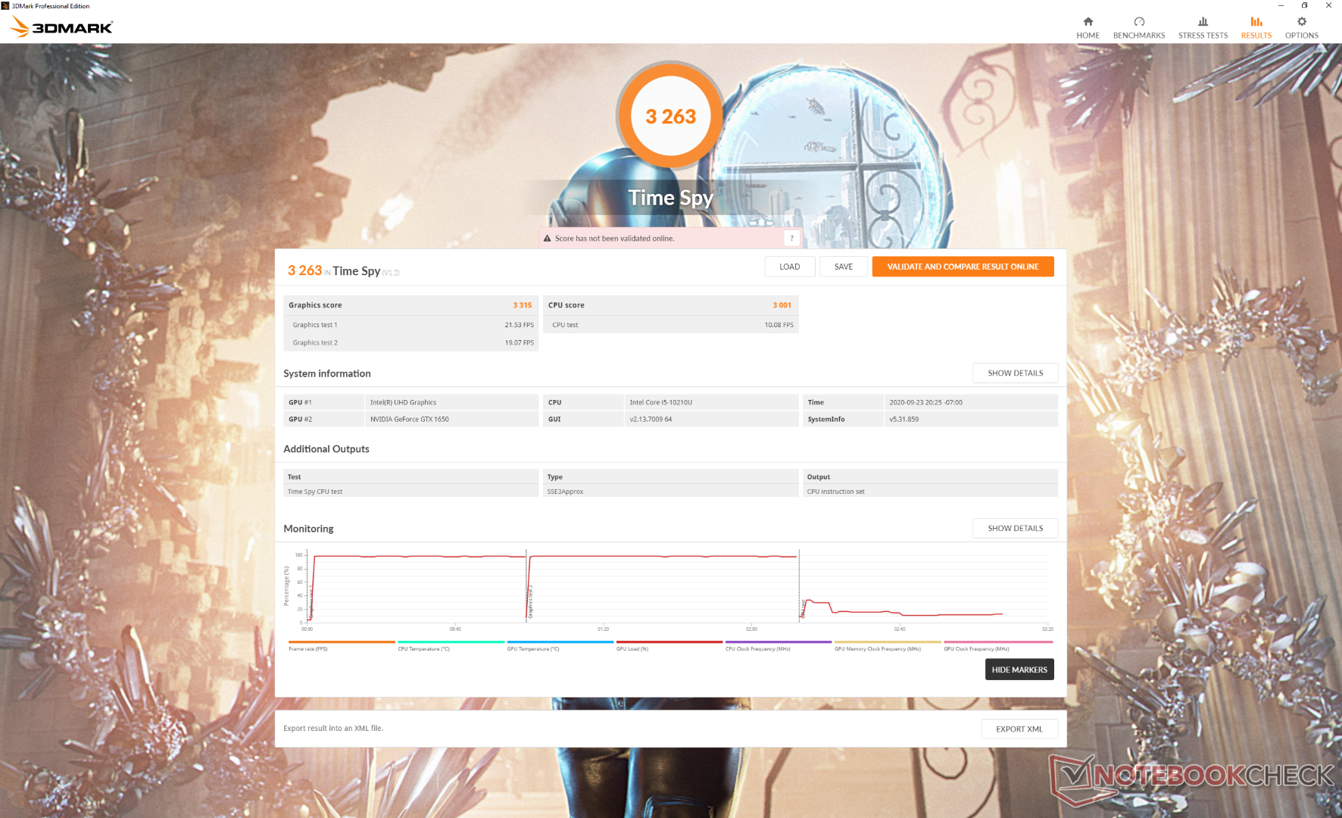
Task: Open Benchmarks gauge icon
Action: (x=1138, y=22)
